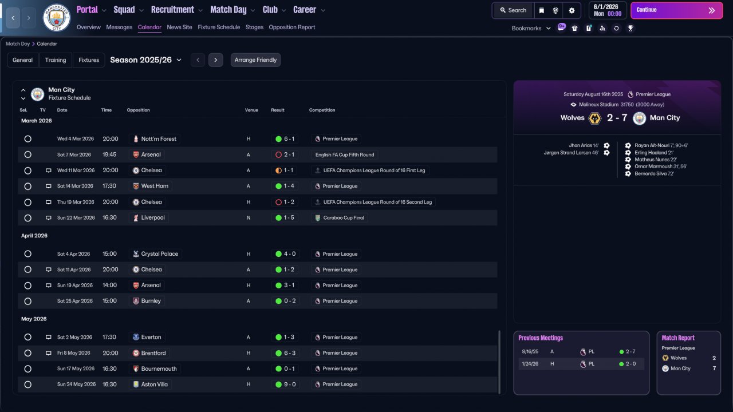Viewport: 733px width, 412px height.
Task: Click the Continue button
Action: point(677,10)
